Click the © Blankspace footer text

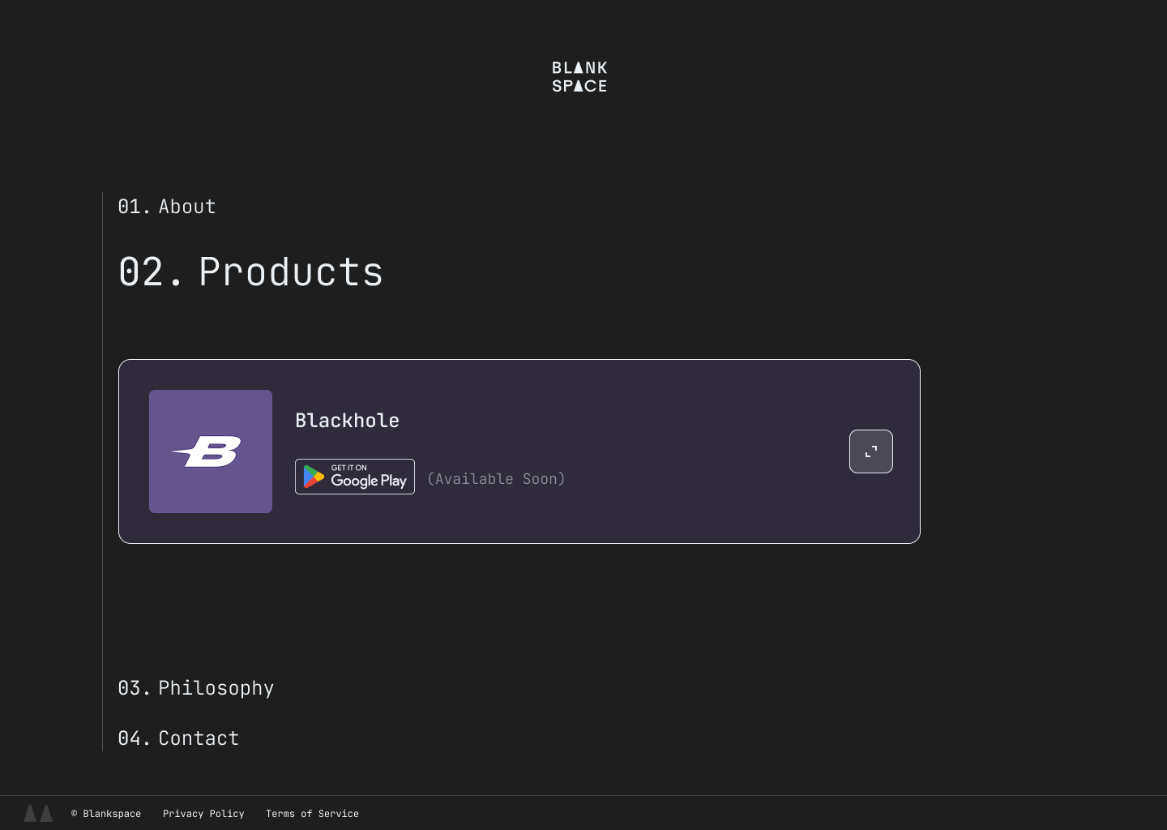[x=106, y=814]
